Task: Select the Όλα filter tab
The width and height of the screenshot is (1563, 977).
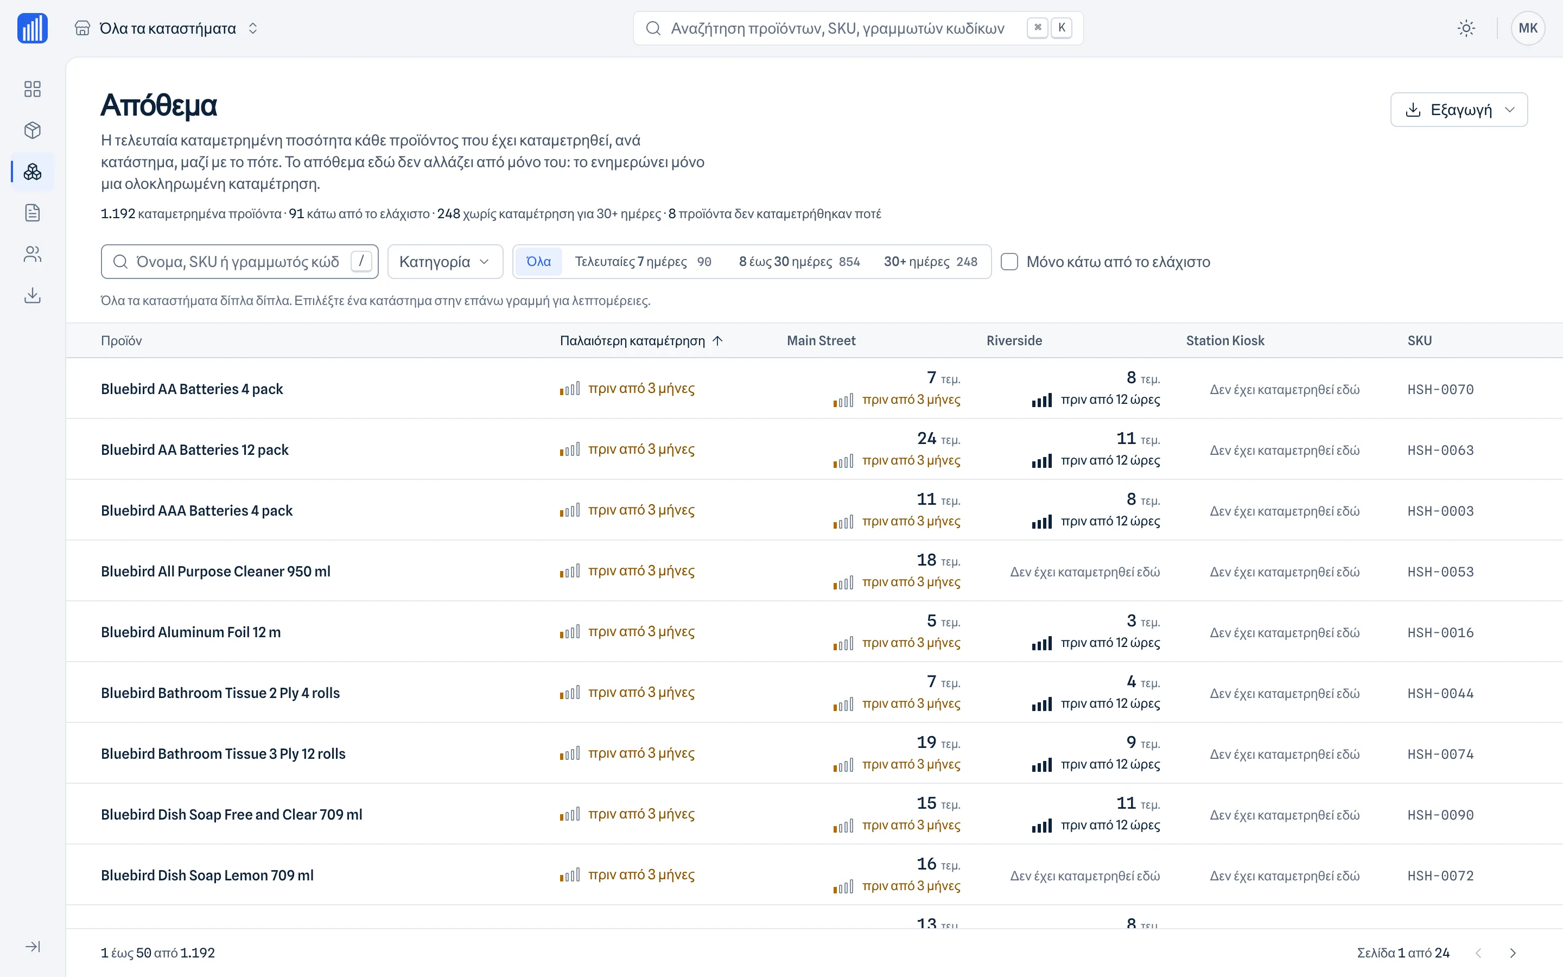Action: tap(539, 262)
